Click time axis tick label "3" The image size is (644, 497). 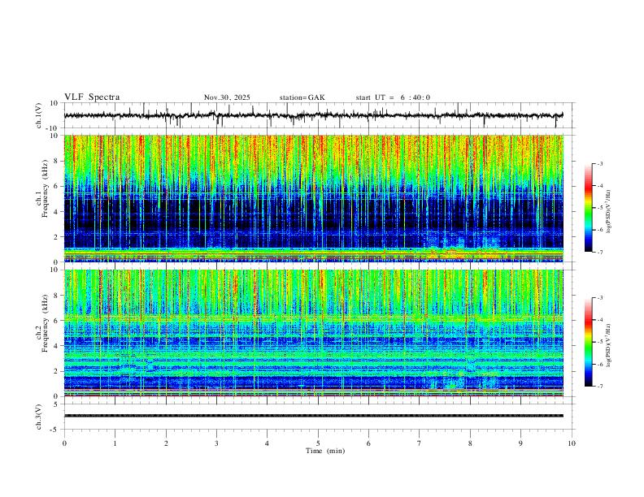[x=216, y=443]
